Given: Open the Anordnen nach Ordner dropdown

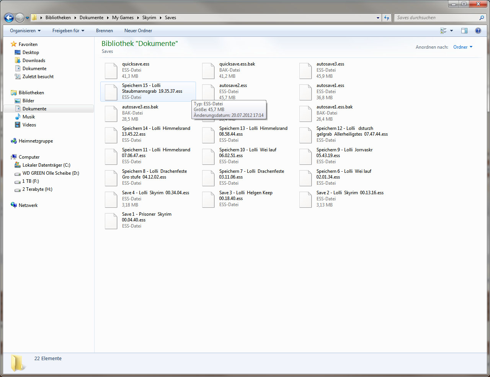Looking at the screenshot, I should click(x=463, y=47).
